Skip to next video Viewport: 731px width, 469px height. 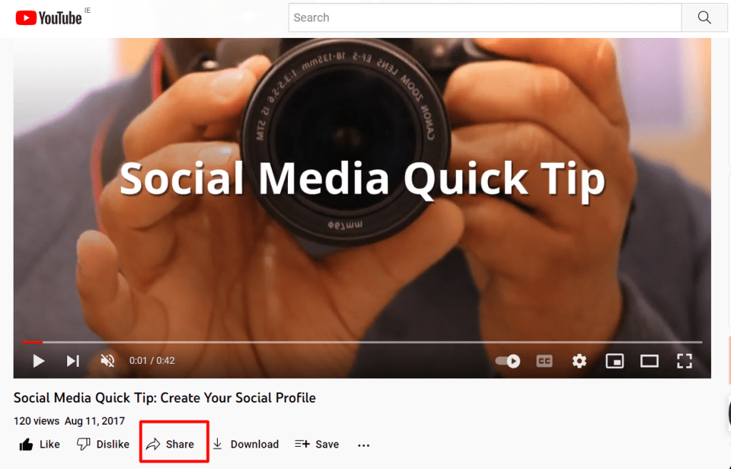(x=73, y=361)
